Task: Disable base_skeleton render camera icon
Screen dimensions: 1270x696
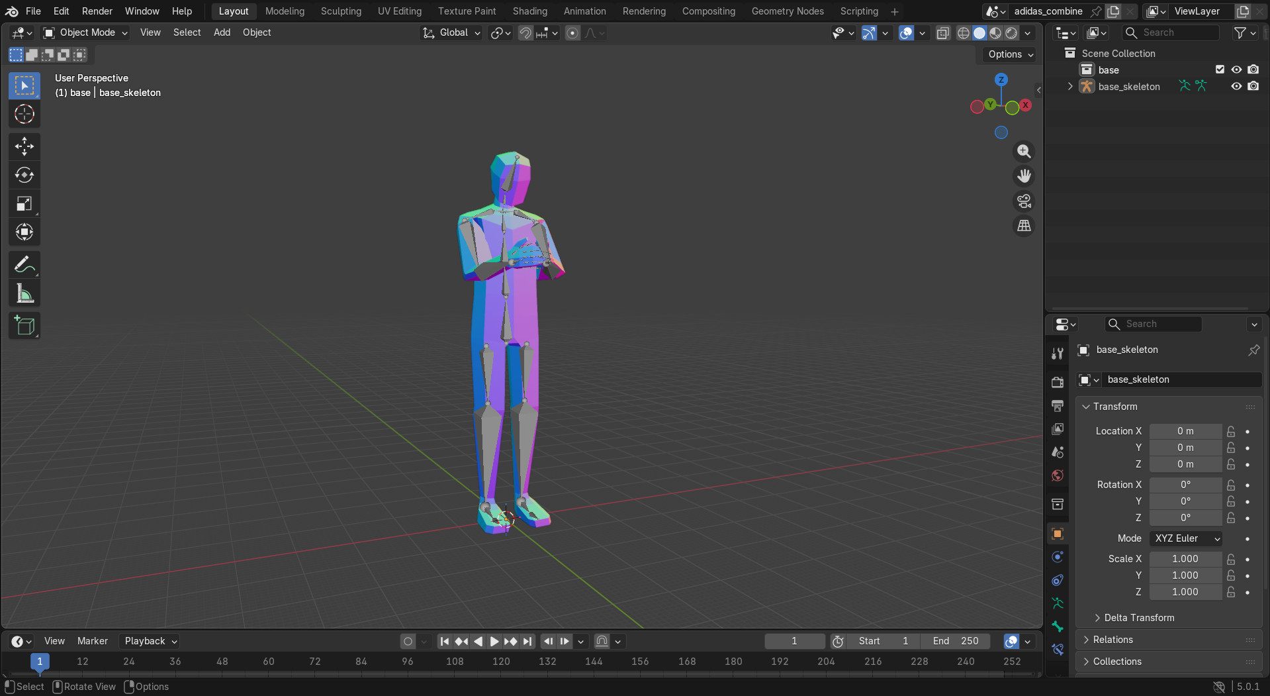Action: point(1253,86)
